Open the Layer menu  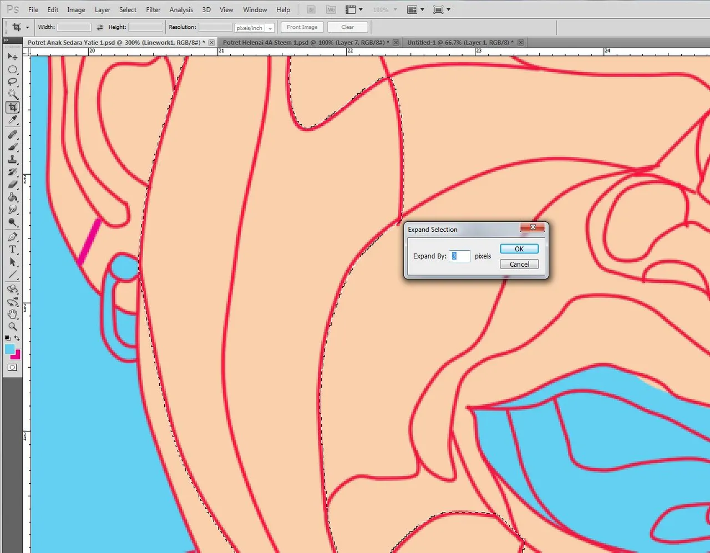(x=102, y=9)
